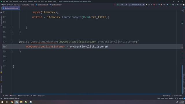This screenshot has height=104, width=185.
Task: Open the SDK Manager icon
Action: (178, 5)
